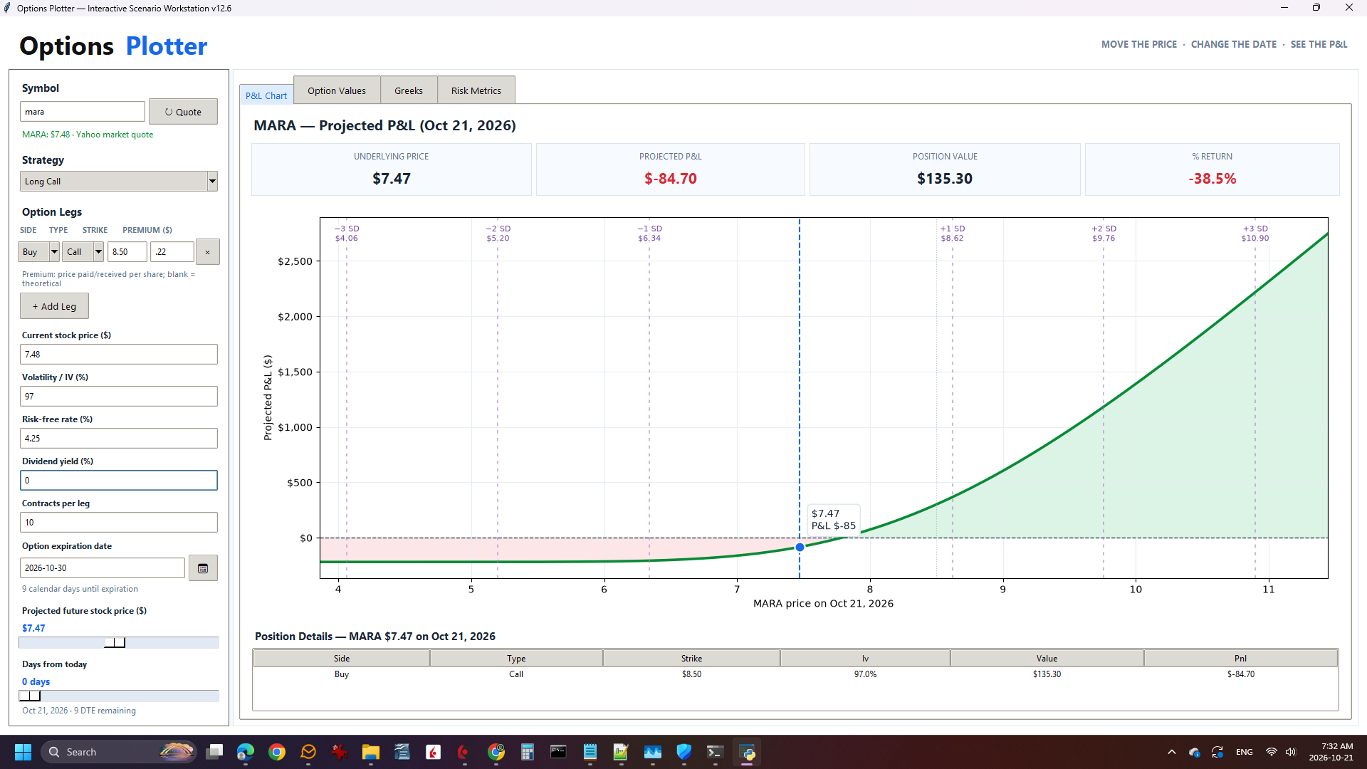Screen dimensions: 1367x769
Task: Click the Side column header
Action: click(342, 659)
